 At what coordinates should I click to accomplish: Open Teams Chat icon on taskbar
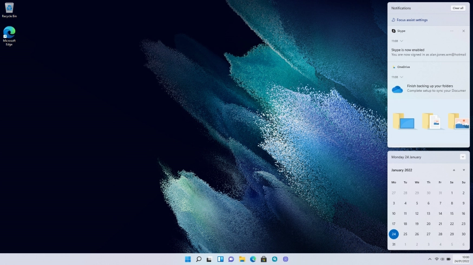click(231, 259)
